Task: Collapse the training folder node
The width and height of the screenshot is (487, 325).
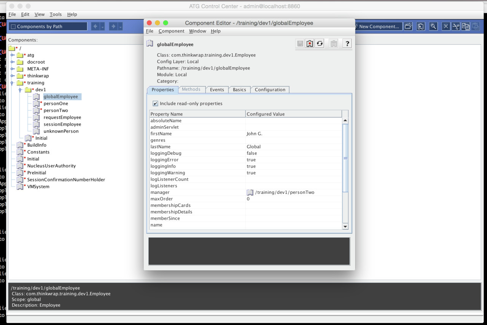Action: [x=12, y=83]
